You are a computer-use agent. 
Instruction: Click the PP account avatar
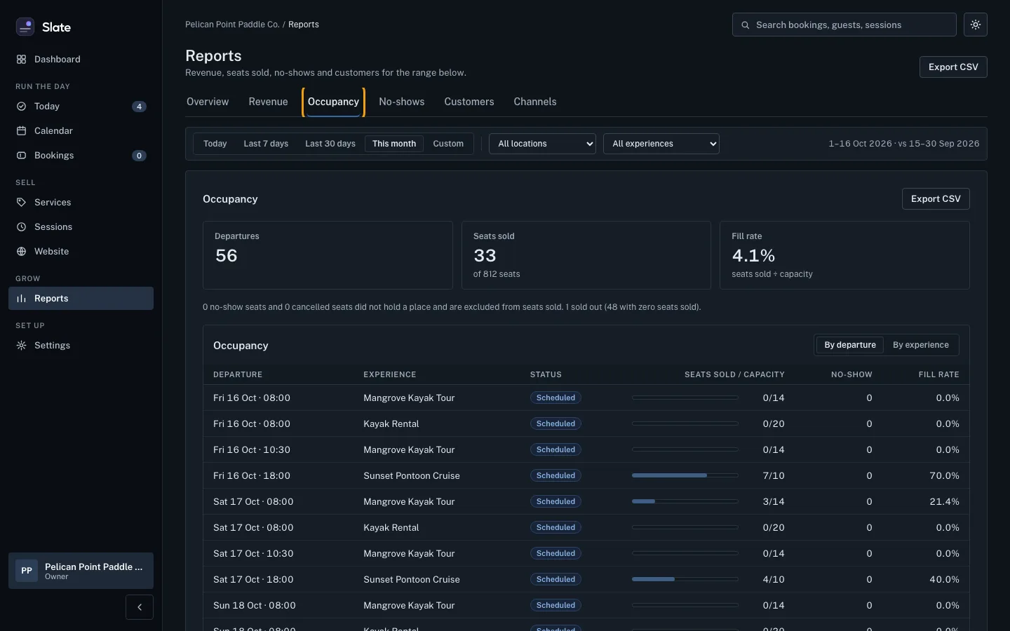point(27,571)
